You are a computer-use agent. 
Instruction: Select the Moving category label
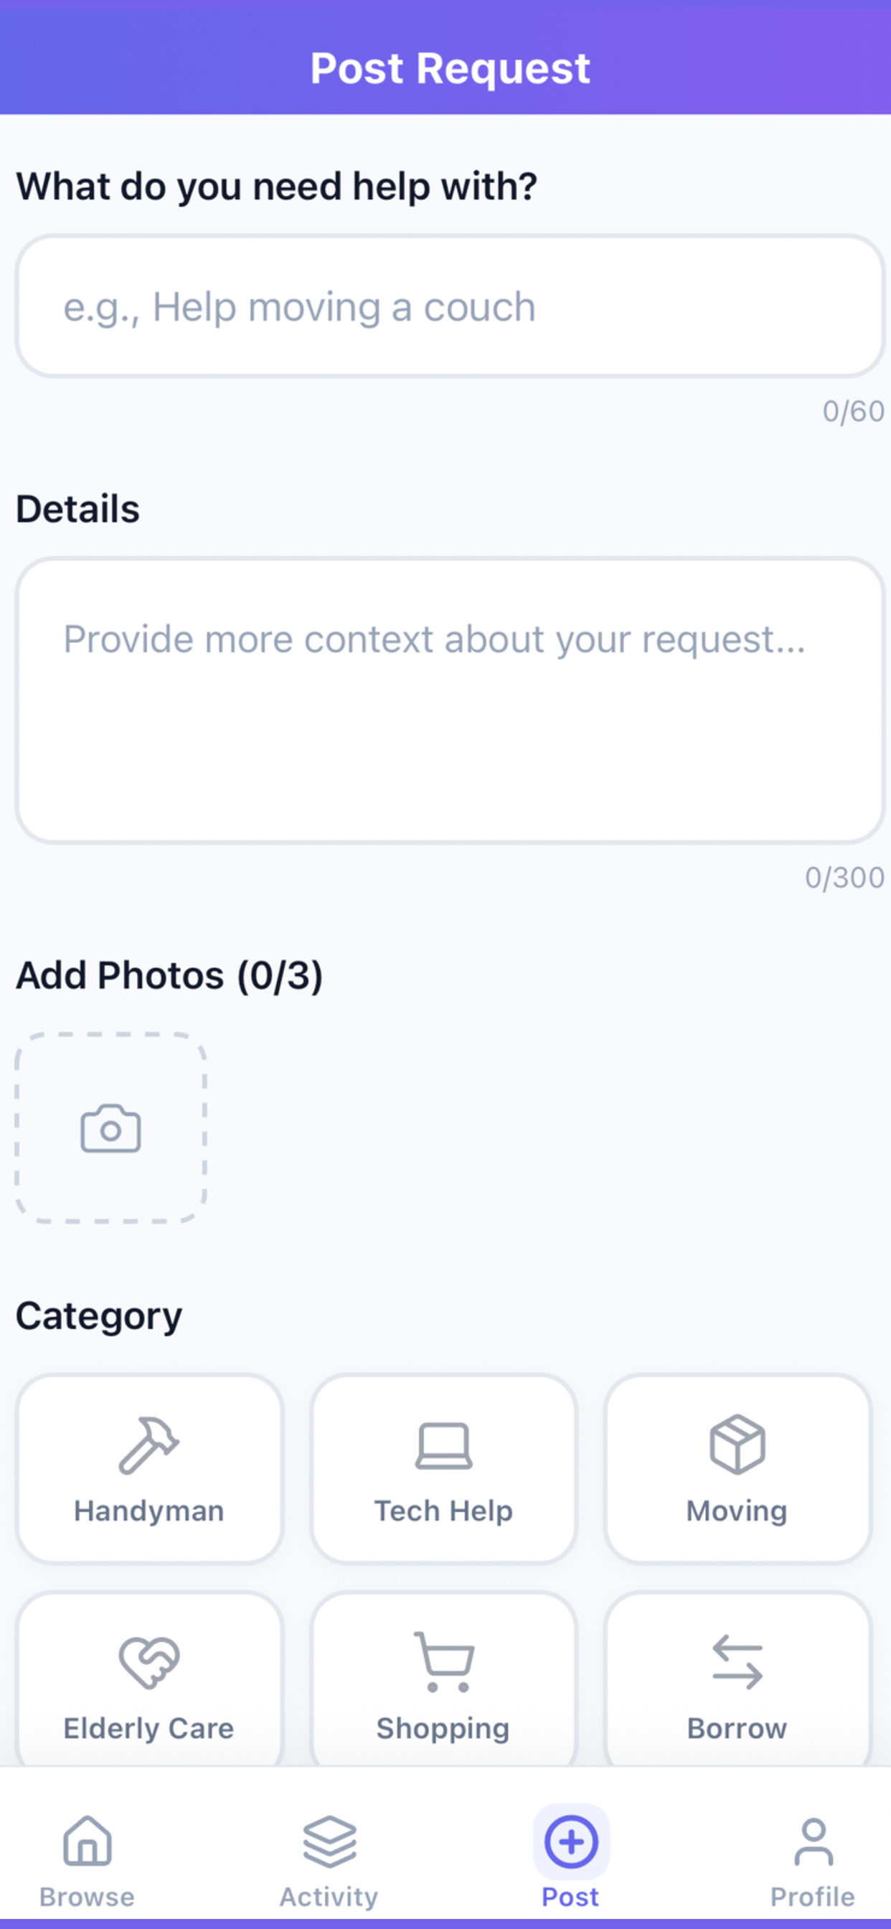[737, 1511]
